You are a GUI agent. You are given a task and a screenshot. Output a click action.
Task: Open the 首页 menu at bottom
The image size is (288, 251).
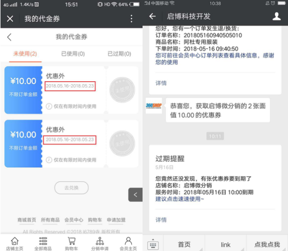[x=184, y=244]
